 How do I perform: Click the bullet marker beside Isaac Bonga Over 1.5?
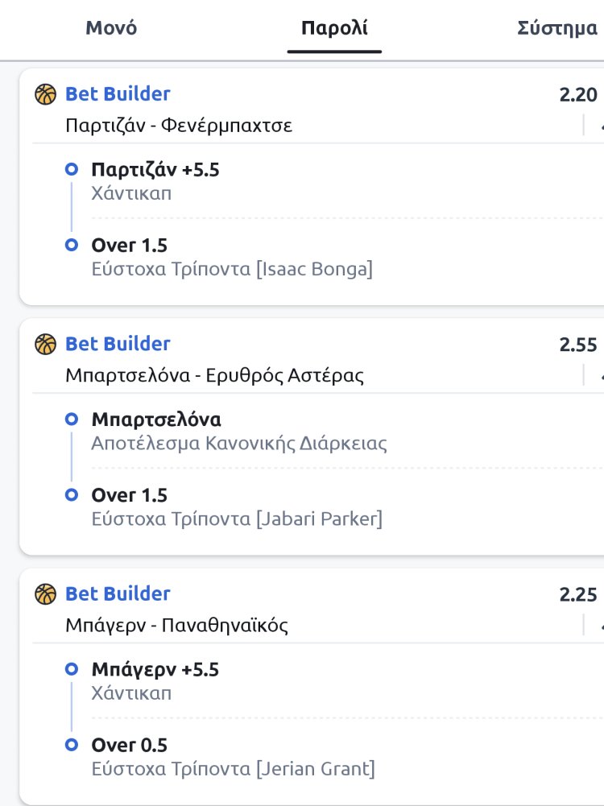[x=72, y=245]
